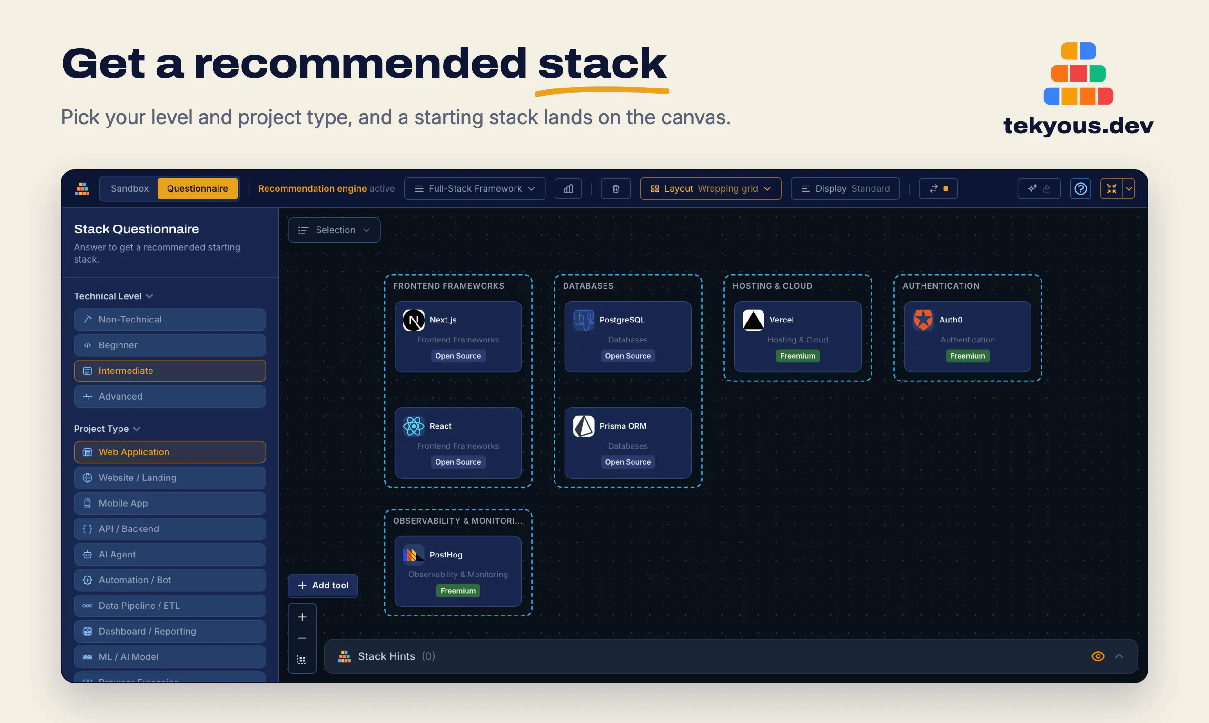
Task: Choose Website / Landing project type
Action: click(169, 478)
